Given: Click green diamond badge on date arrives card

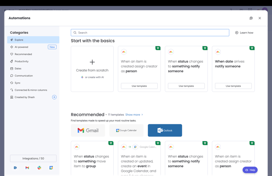Looking at the screenshot, I should (252, 48).
